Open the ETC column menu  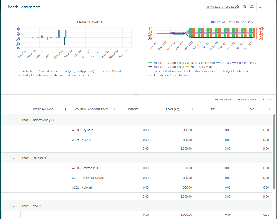[x=231, y=109]
